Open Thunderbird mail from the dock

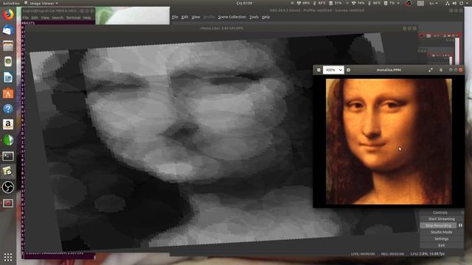point(8,30)
